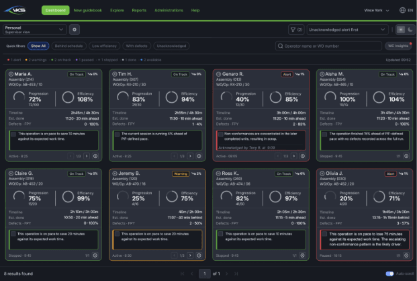Show next insight on Jeremy B. card
This screenshot has height=281, width=417.
(190, 255)
